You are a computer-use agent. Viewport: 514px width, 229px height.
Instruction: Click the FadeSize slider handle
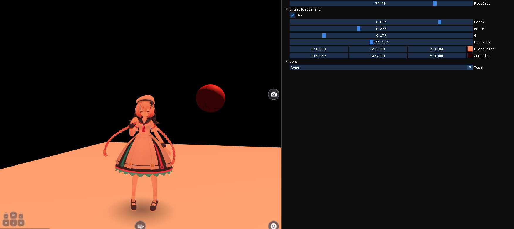click(435, 4)
